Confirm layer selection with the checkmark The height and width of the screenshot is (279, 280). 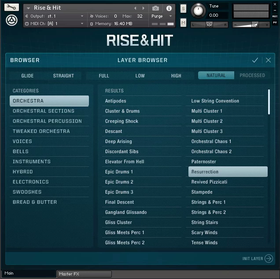(x=255, y=60)
